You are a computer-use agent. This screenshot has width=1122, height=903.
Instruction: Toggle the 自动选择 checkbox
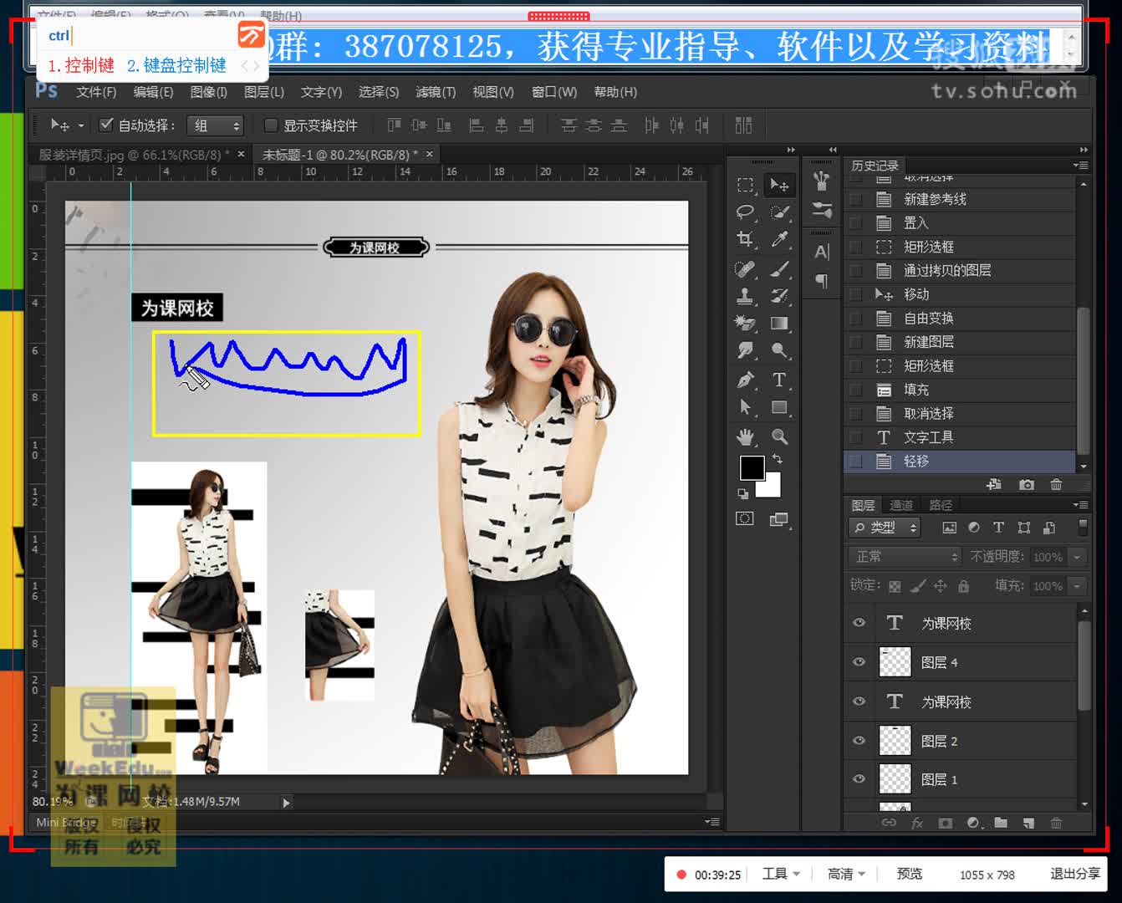(106, 125)
